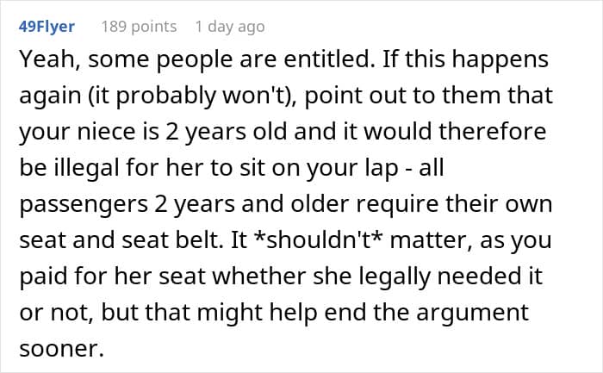Click the word 'therefore' in the comment
The width and height of the screenshot is (603, 373).
tap(492, 132)
